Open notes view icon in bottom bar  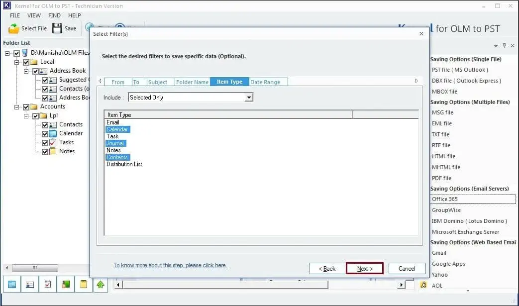[x=84, y=284]
